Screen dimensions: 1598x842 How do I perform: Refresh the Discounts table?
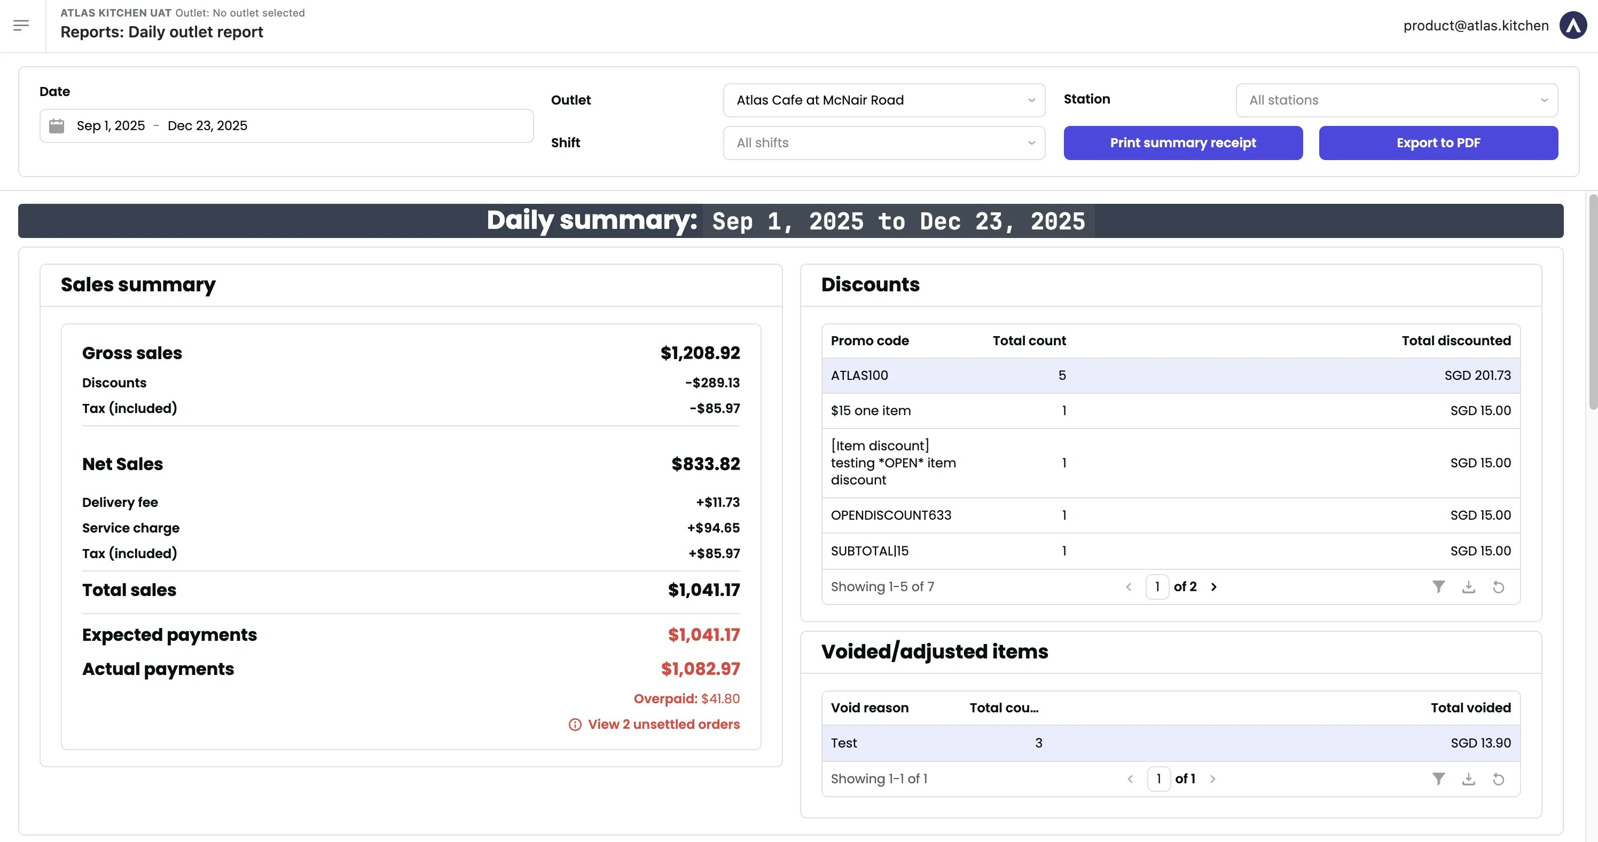coord(1499,587)
